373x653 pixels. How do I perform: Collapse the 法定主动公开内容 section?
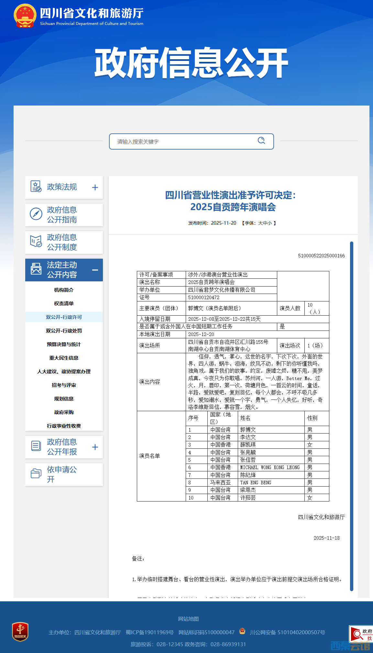(95, 270)
